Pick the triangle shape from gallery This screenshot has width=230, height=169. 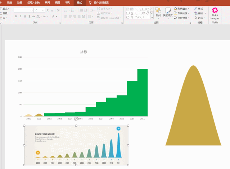pyautogui.click(x=132, y=13)
